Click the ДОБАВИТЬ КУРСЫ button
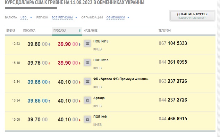This screenshot has width=220, height=137. coord(192,16)
